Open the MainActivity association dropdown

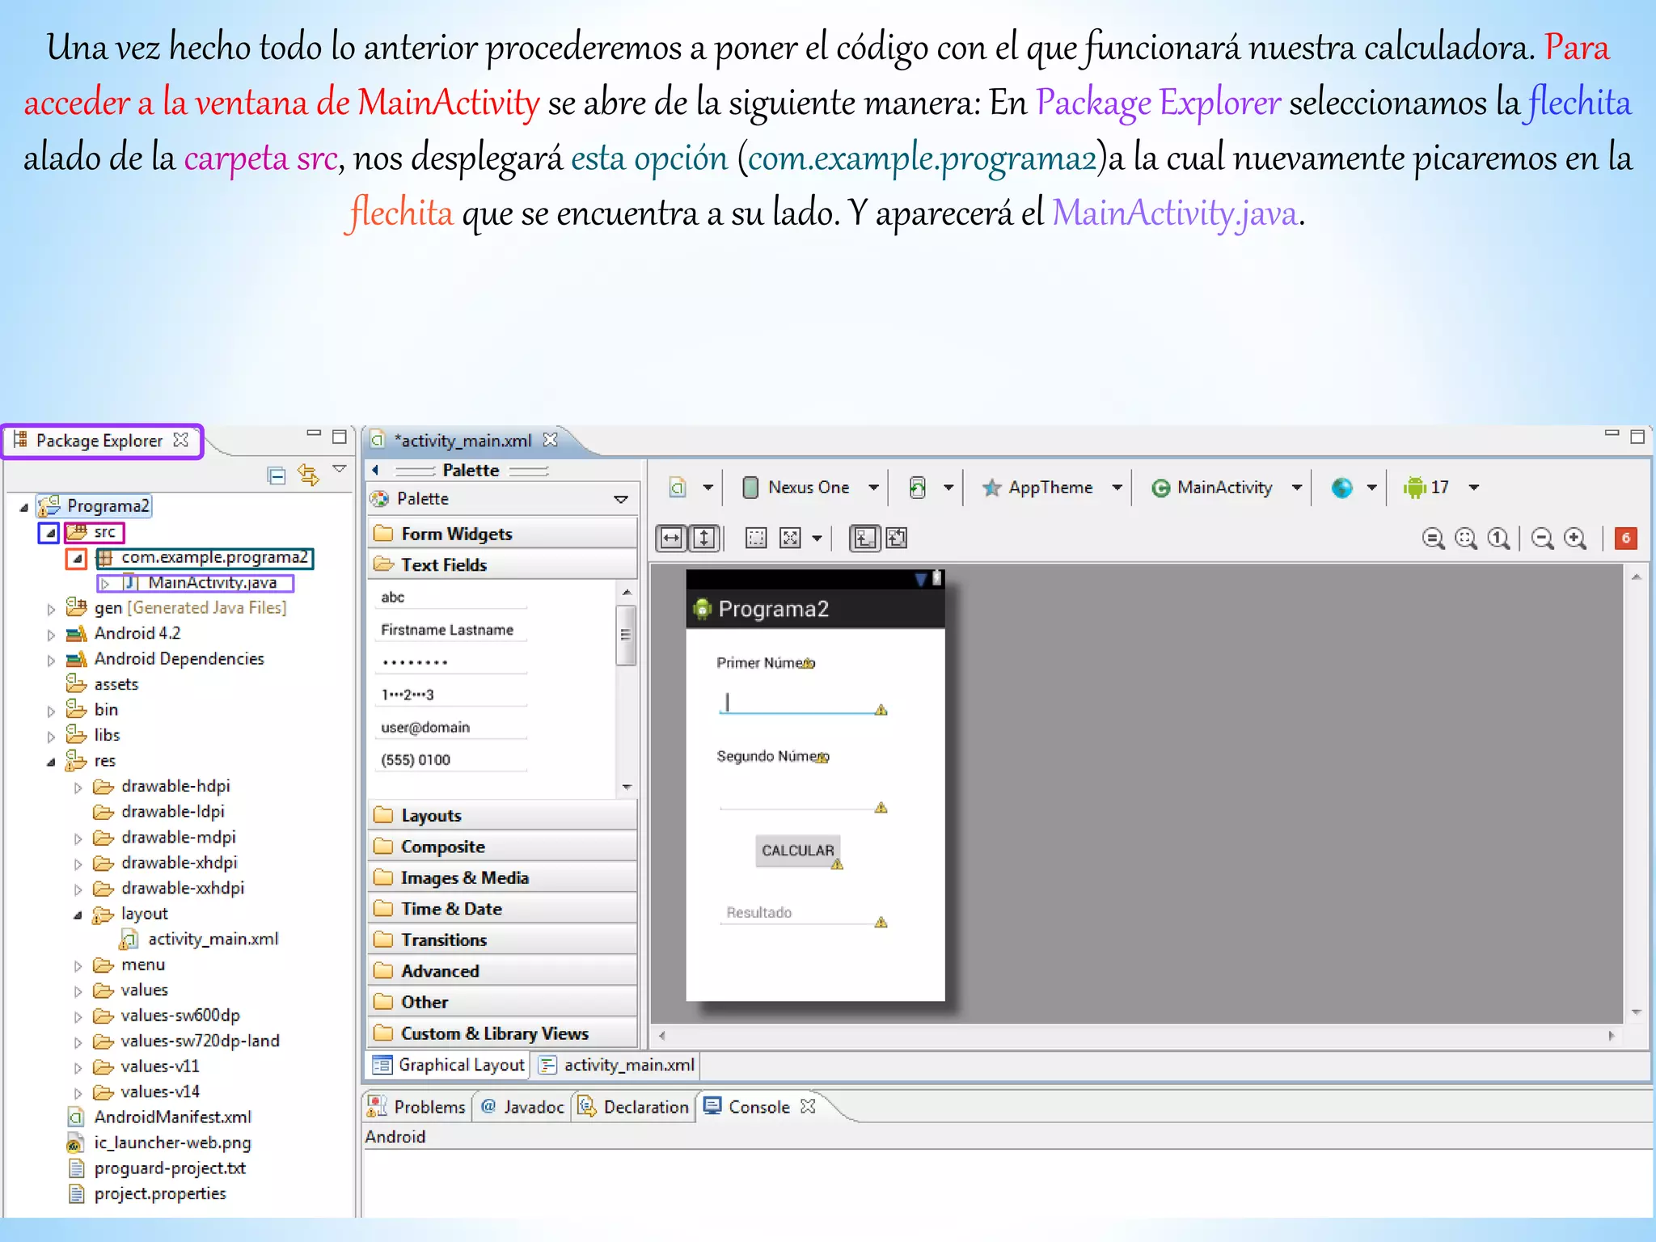[x=1296, y=488]
